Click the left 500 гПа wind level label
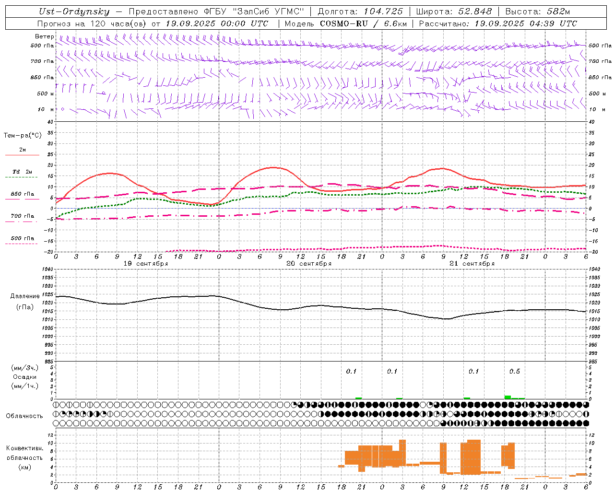614x491 pixels. click(x=42, y=46)
